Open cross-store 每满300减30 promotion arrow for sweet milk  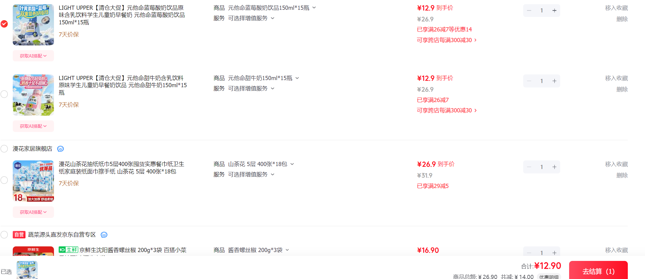tap(475, 110)
